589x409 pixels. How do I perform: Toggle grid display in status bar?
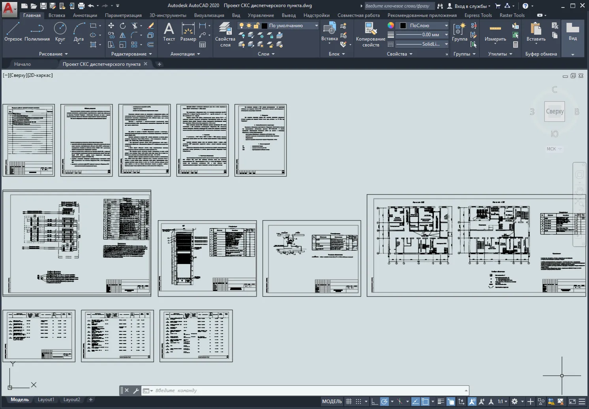349,402
